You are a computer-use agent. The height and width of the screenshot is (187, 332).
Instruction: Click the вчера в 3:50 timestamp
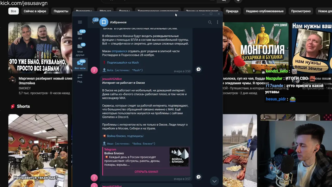pos(182,71)
